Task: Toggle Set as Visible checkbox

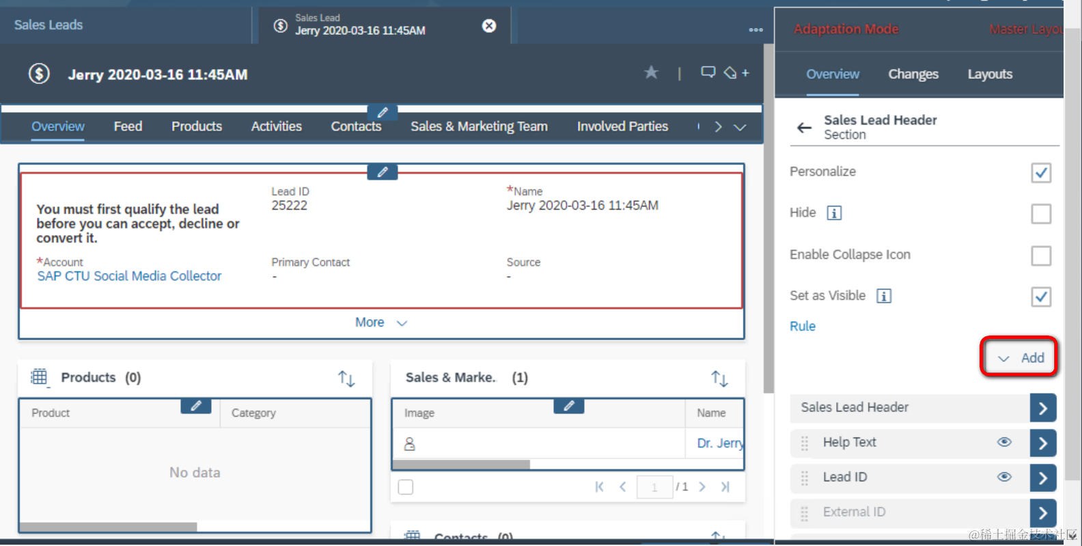Action: (x=1041, y=297)
